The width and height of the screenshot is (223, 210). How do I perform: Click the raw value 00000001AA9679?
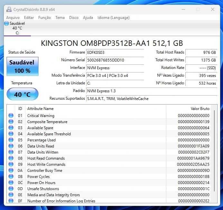coord(193,158)
